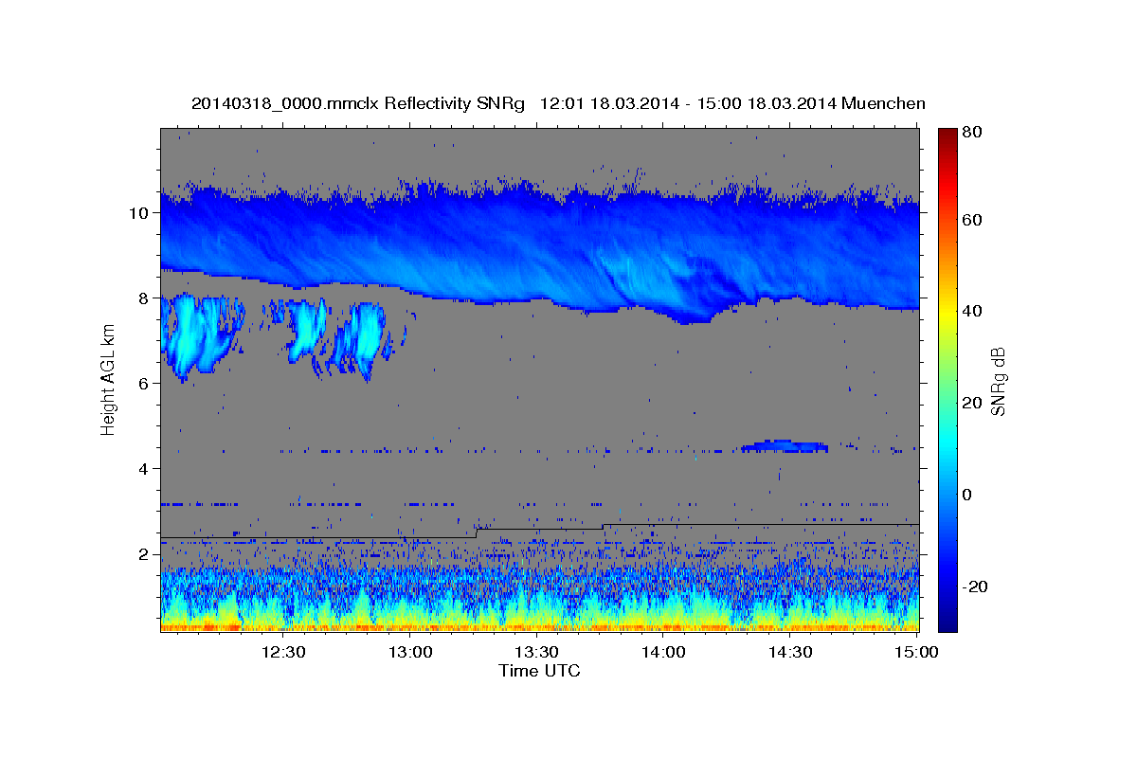This screenshot has width=1137, height=758.
Task: Click the height tick label 8
Action: [144, 298]
